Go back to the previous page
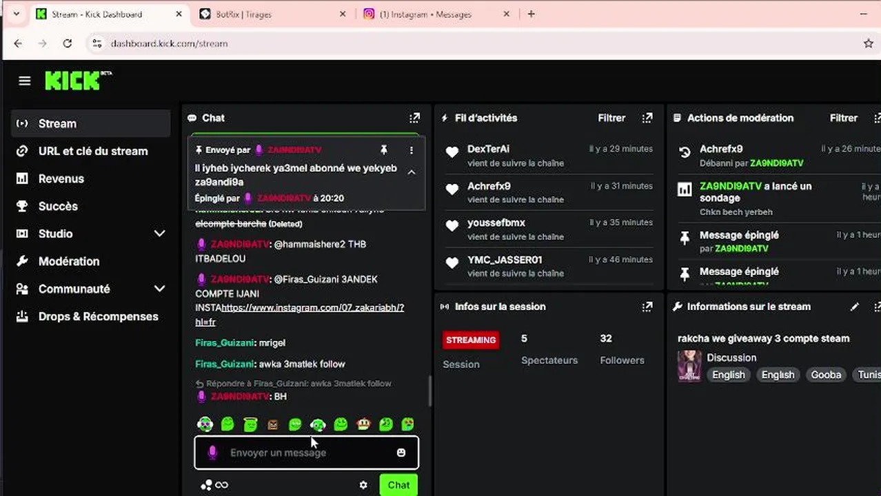 [18, 43]
